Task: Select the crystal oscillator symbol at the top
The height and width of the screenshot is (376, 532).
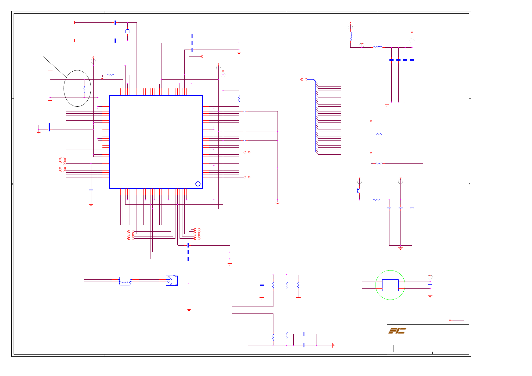Action: coord(127,32)
